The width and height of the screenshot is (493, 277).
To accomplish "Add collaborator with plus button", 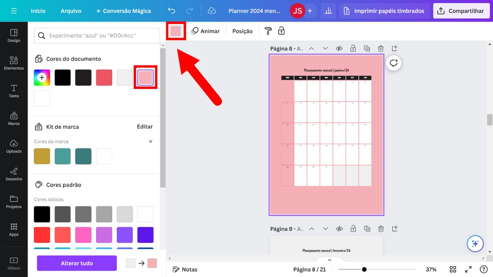I will [x=310, y=11].
